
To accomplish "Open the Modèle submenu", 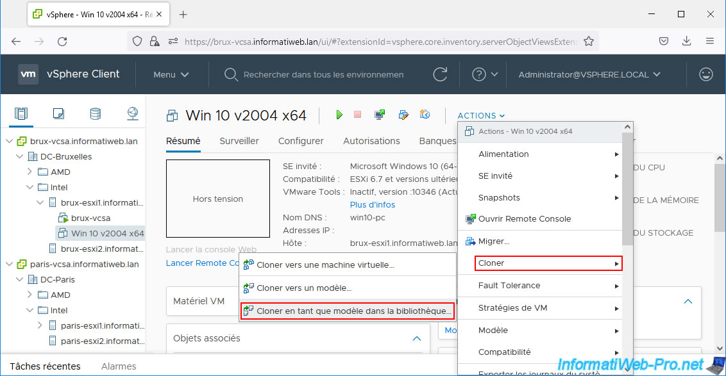I will coord(541,331).
